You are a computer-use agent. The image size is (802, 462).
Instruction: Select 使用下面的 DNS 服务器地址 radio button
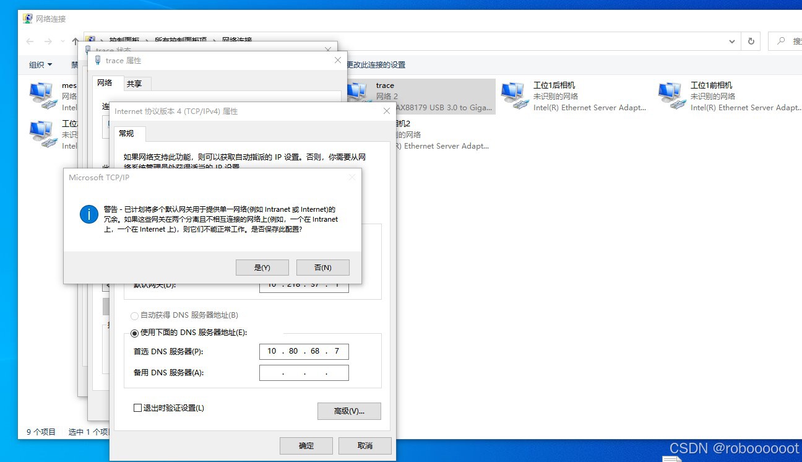coord(135,333)
